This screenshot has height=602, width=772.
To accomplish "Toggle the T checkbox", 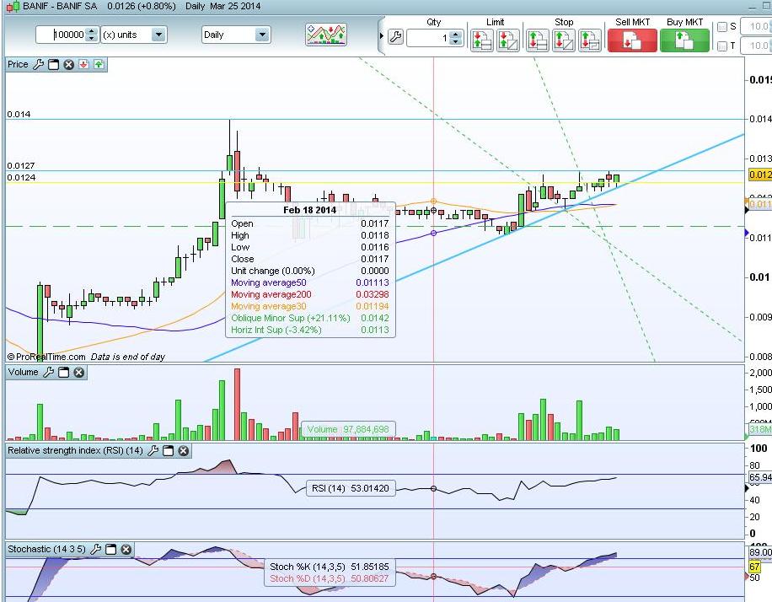I will click(x=722, y=46).
